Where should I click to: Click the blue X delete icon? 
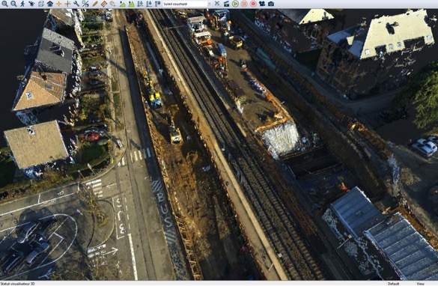(x=217, y=4)
